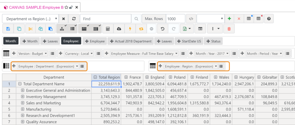295x125 pixels.
Task: Click the undo arrow icon
Action: tap(162, 29)
